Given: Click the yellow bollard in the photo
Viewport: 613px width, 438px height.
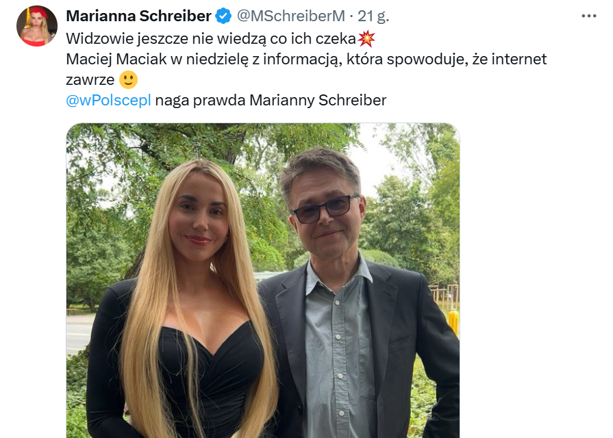Looking at the screenshot, I should (453, 323).
